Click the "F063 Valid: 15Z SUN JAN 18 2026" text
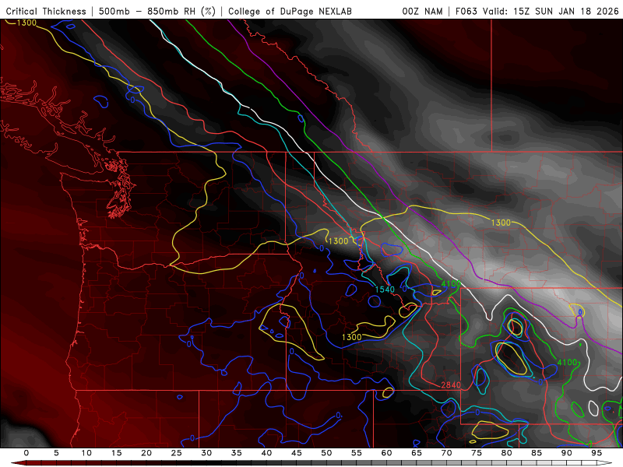 click(537, 12)
